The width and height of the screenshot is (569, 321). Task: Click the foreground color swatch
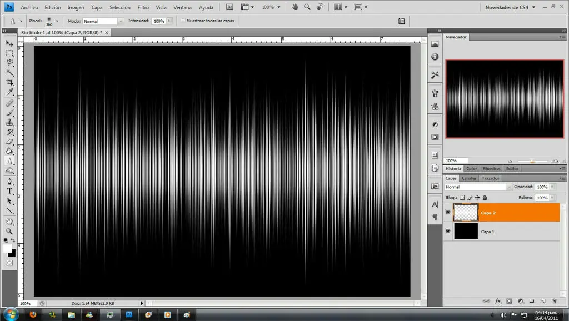[8, 248]
